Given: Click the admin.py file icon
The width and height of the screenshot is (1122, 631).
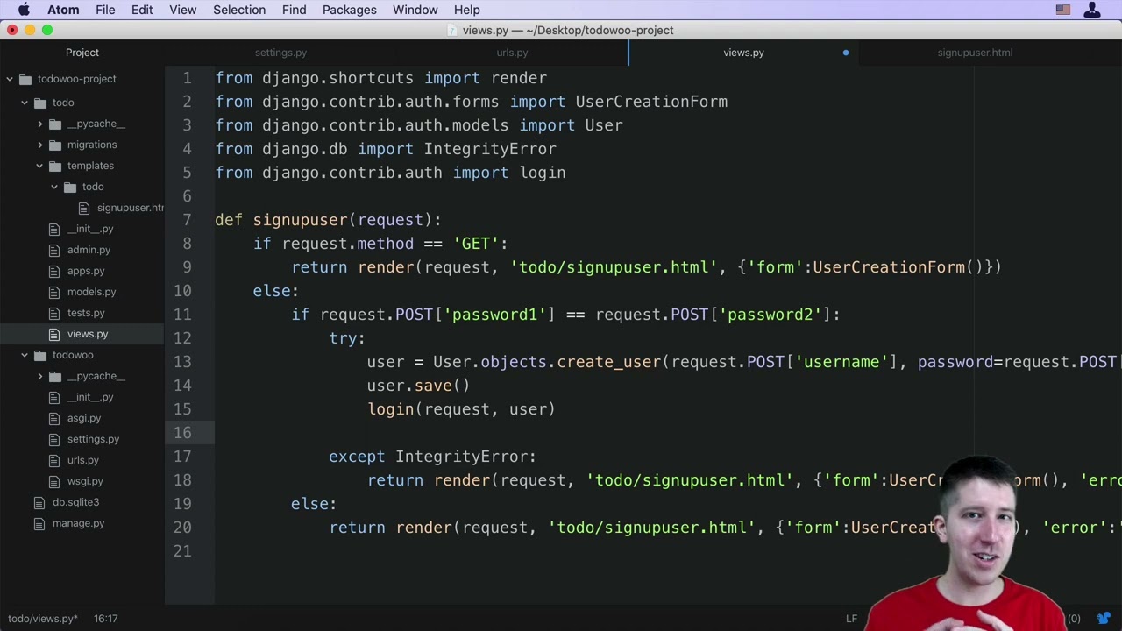Looking at the screenshot, I should (x=54, y=250).
